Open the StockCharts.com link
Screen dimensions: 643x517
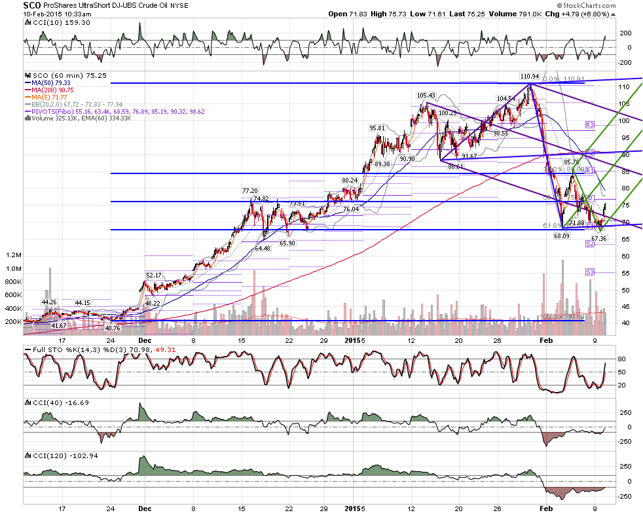tap(587, 5)
